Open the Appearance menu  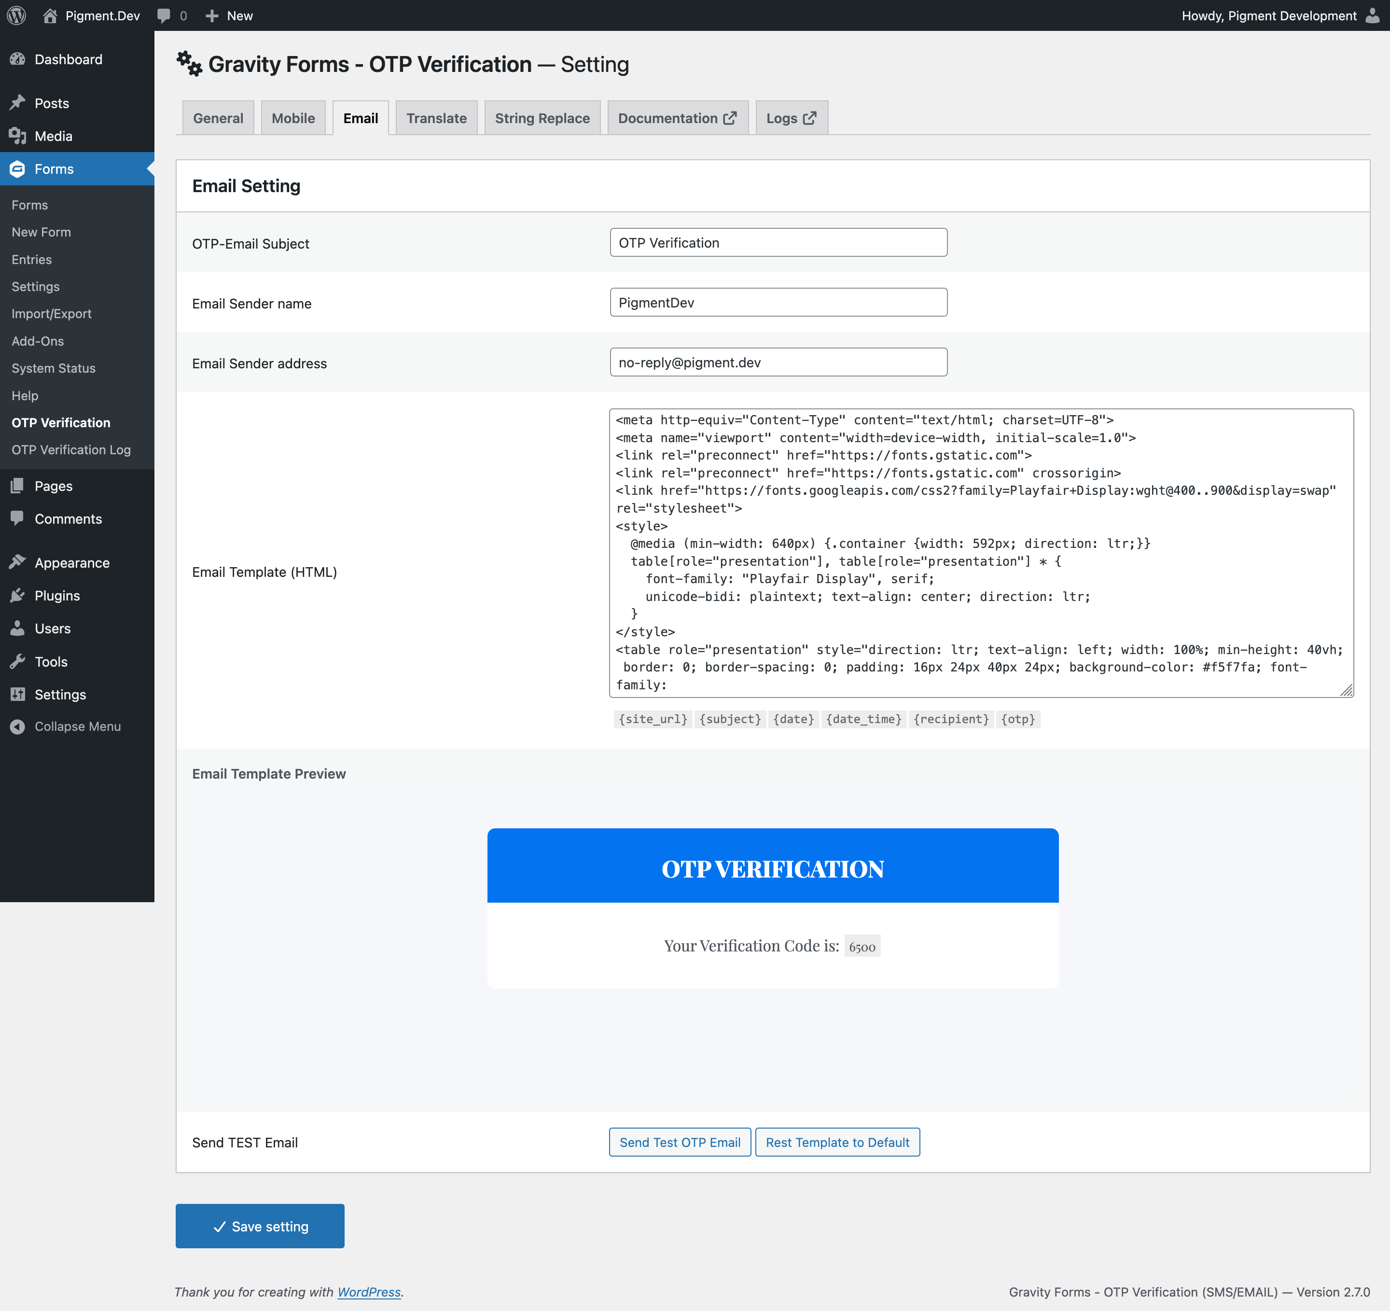[x=77, y=562]
